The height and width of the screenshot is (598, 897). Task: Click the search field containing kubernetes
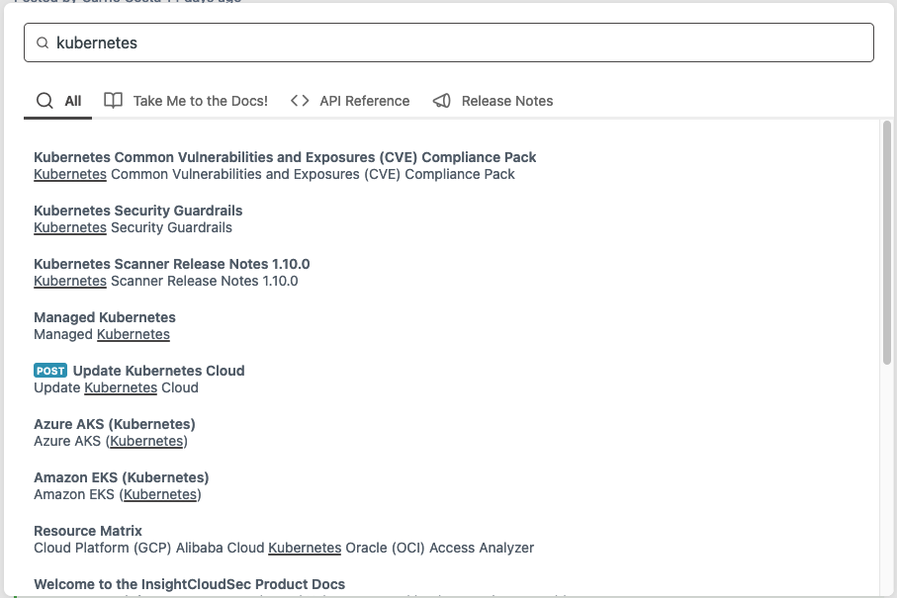point(449,43)
